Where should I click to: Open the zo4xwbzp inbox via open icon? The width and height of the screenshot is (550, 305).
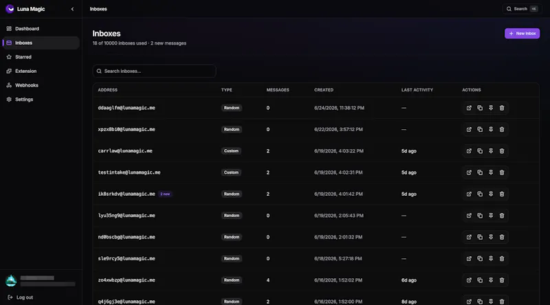[469, 280]
